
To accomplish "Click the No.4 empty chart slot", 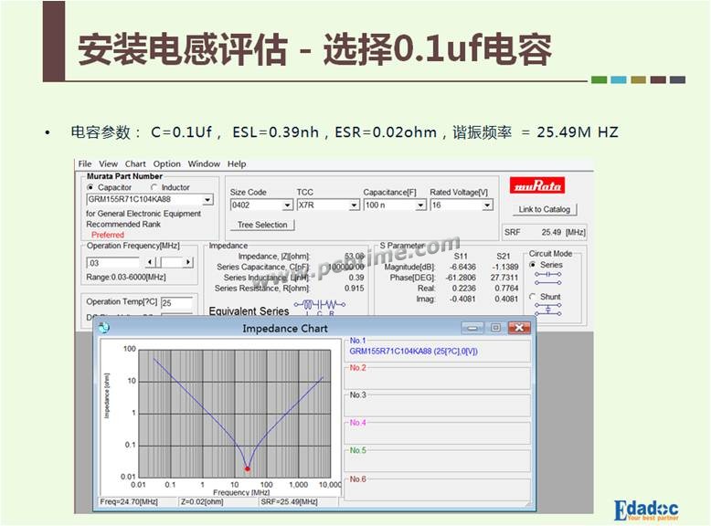I will (x=438, y=432).
